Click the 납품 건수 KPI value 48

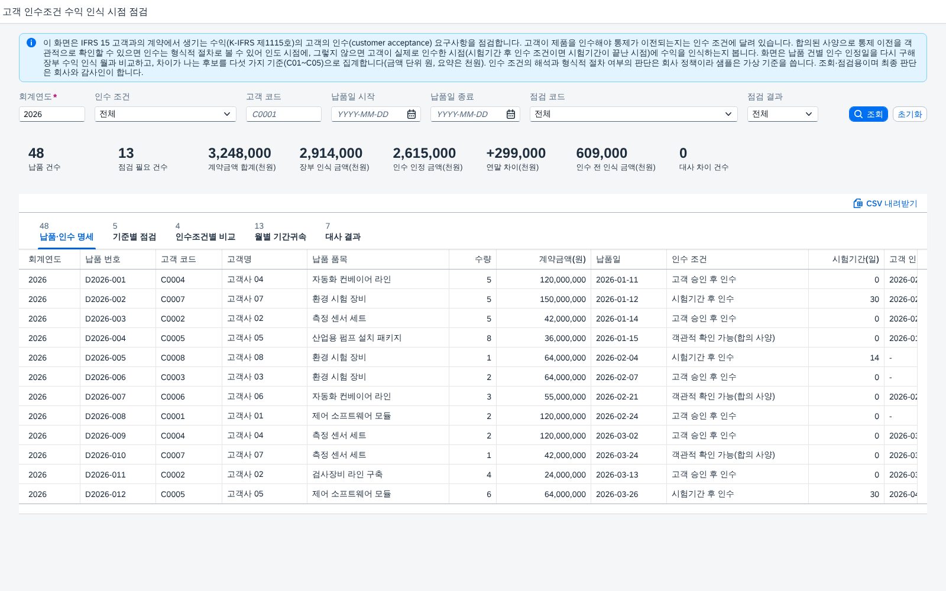(x=36, y=153)
